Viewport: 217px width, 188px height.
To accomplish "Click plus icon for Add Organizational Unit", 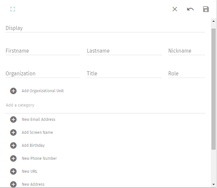I will [13, 91].
